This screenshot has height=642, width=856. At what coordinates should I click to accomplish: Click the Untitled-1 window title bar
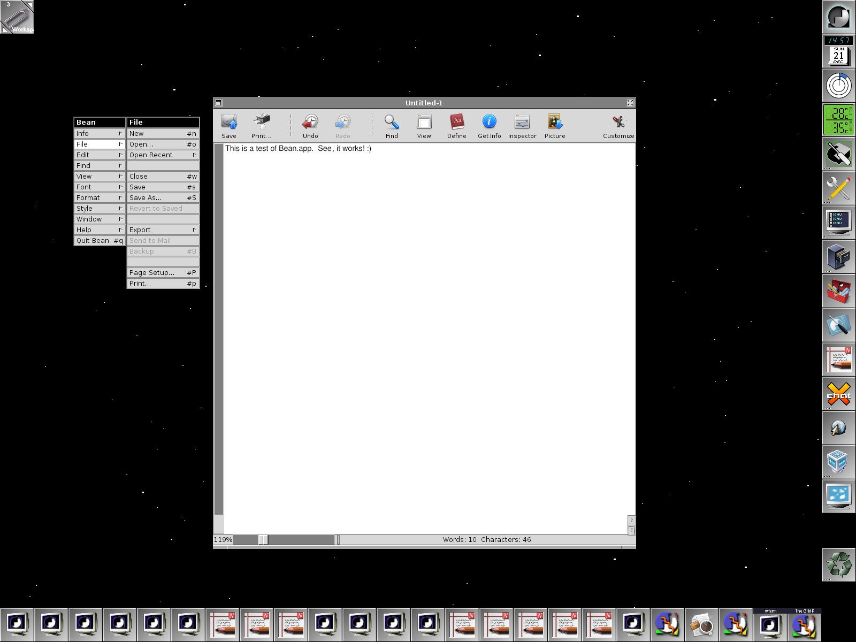pos(424,103)
